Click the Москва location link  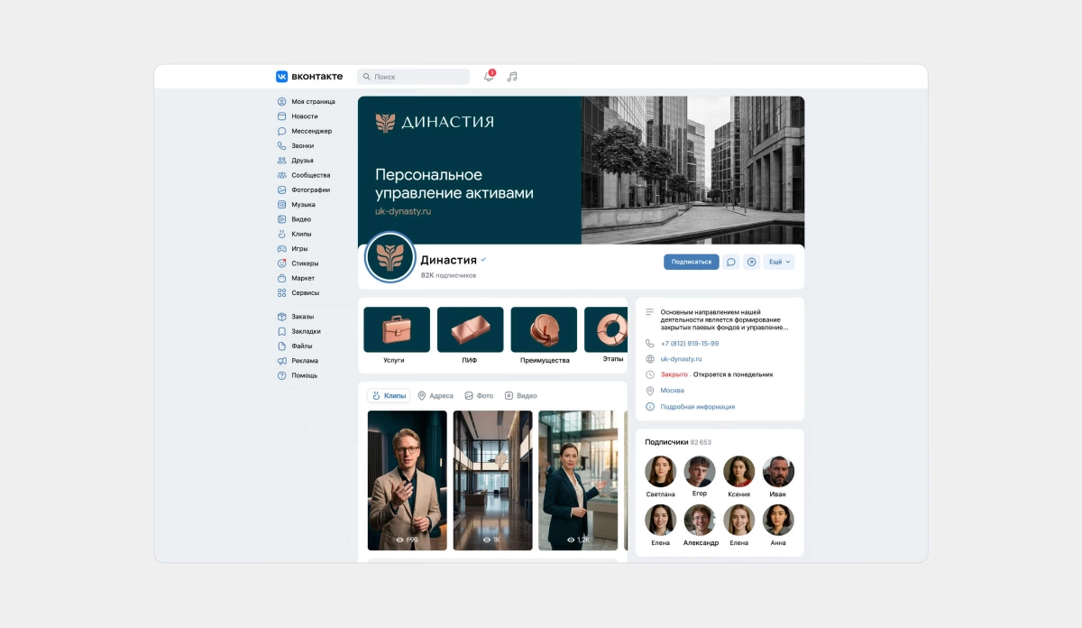672,391
